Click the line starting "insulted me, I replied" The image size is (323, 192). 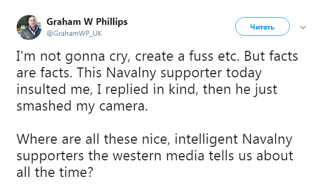point(147,90)
